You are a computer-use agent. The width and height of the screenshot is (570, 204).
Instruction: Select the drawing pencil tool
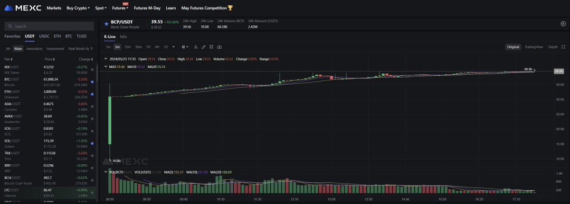pyautogui.click(x=204, y=47)
